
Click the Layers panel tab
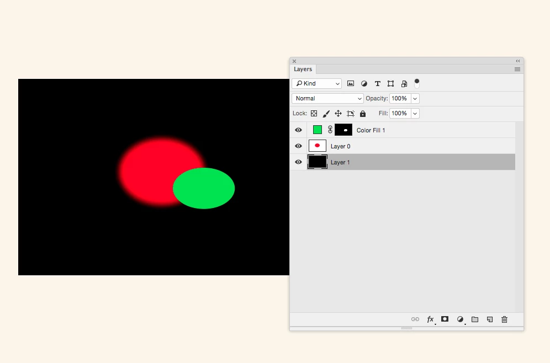(303, 69)
